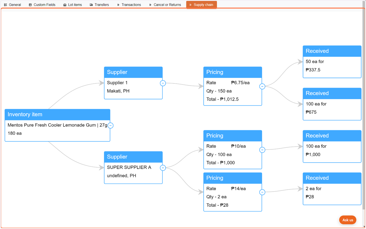This screenshot has width=366, height=229.
Task: Click the Total - ₱1,012.5 text
Action: 223,99
